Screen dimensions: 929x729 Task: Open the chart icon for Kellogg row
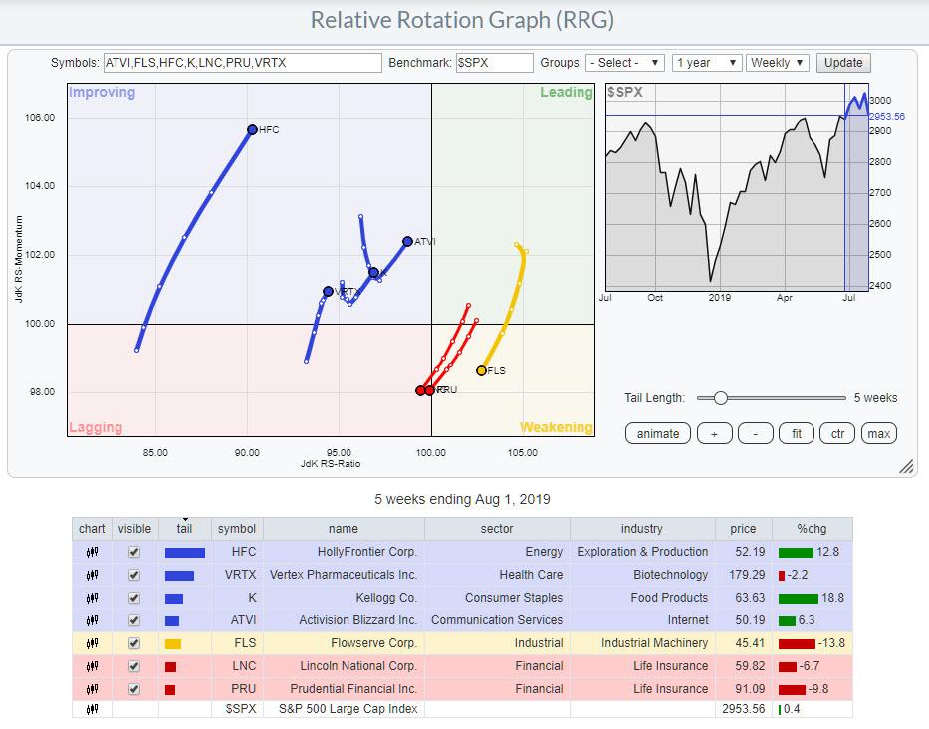[92, 598]
